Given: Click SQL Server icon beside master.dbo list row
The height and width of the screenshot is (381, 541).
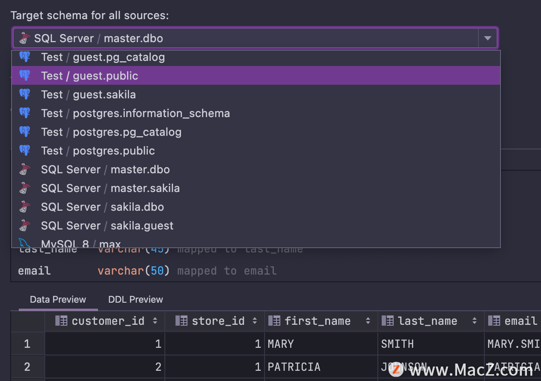Looking at the screenshot, I should pyautogui.click(x=25, y=169).
